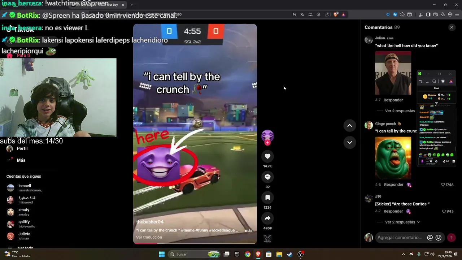The height and width of the screenshot is (260, 462).
Task: Open Epic Games Launcher from taskbar
Action: point(237,254)
